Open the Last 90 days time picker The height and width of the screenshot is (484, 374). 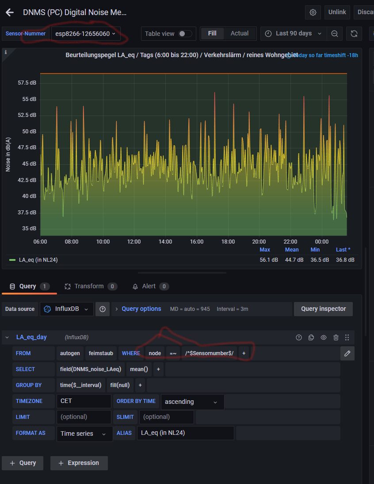(x=294, y=34)
